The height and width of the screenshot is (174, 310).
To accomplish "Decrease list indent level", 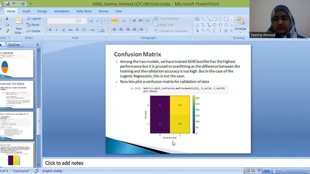I will click(134, 21).
